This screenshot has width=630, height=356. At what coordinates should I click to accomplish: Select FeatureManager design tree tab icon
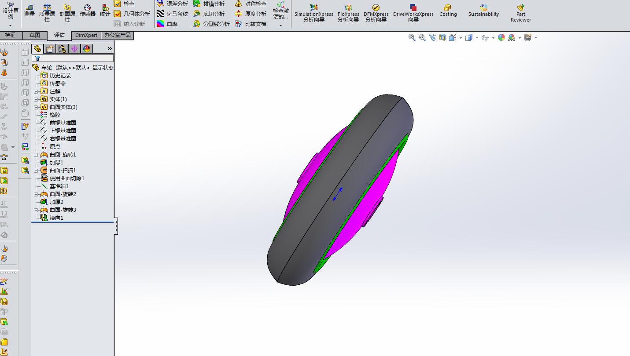tap(38, 49)
